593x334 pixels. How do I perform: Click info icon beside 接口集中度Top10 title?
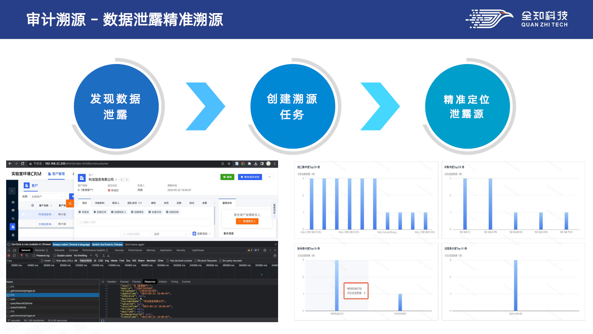point(319,167)
